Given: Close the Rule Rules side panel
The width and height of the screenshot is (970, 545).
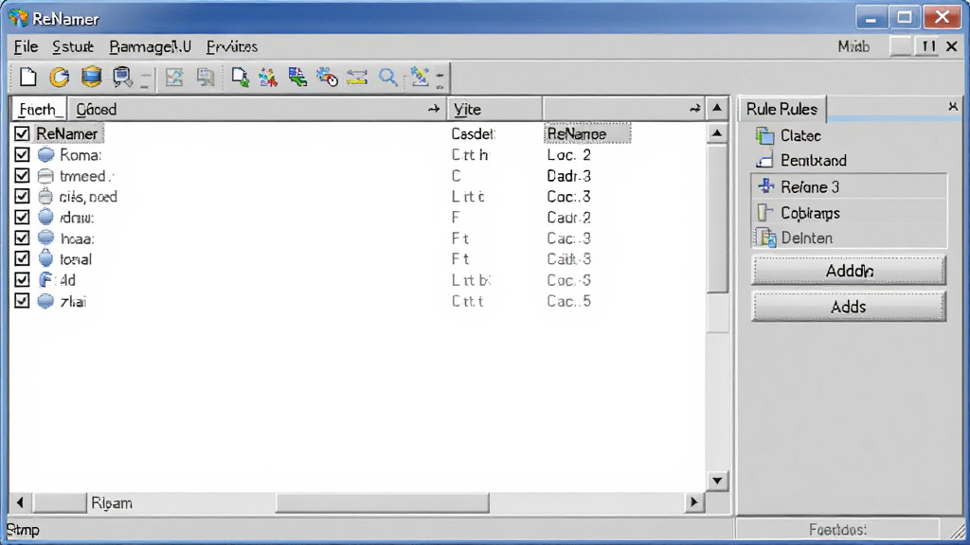Looking at the screenshot, I should pos(953,107).
